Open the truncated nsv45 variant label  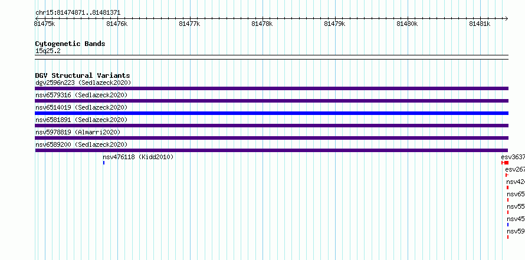(516, 219)
